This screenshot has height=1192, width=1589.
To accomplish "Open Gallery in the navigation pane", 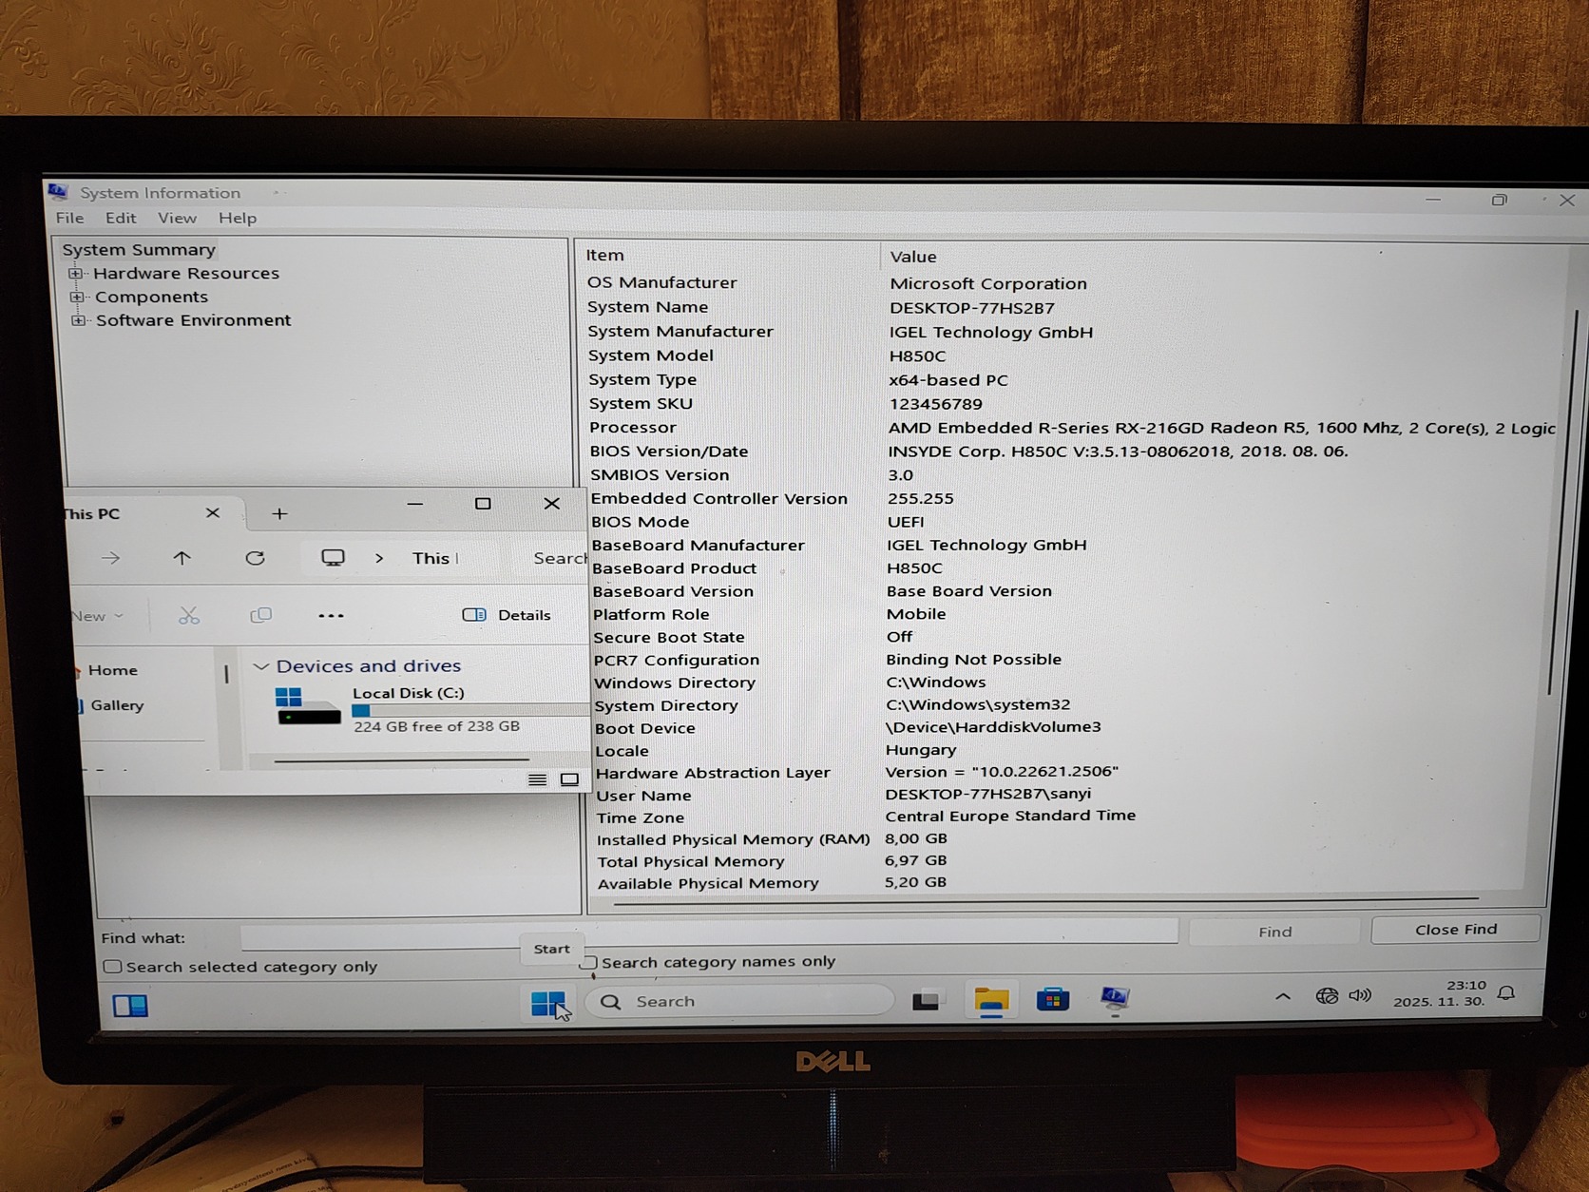I will [116, 705].
